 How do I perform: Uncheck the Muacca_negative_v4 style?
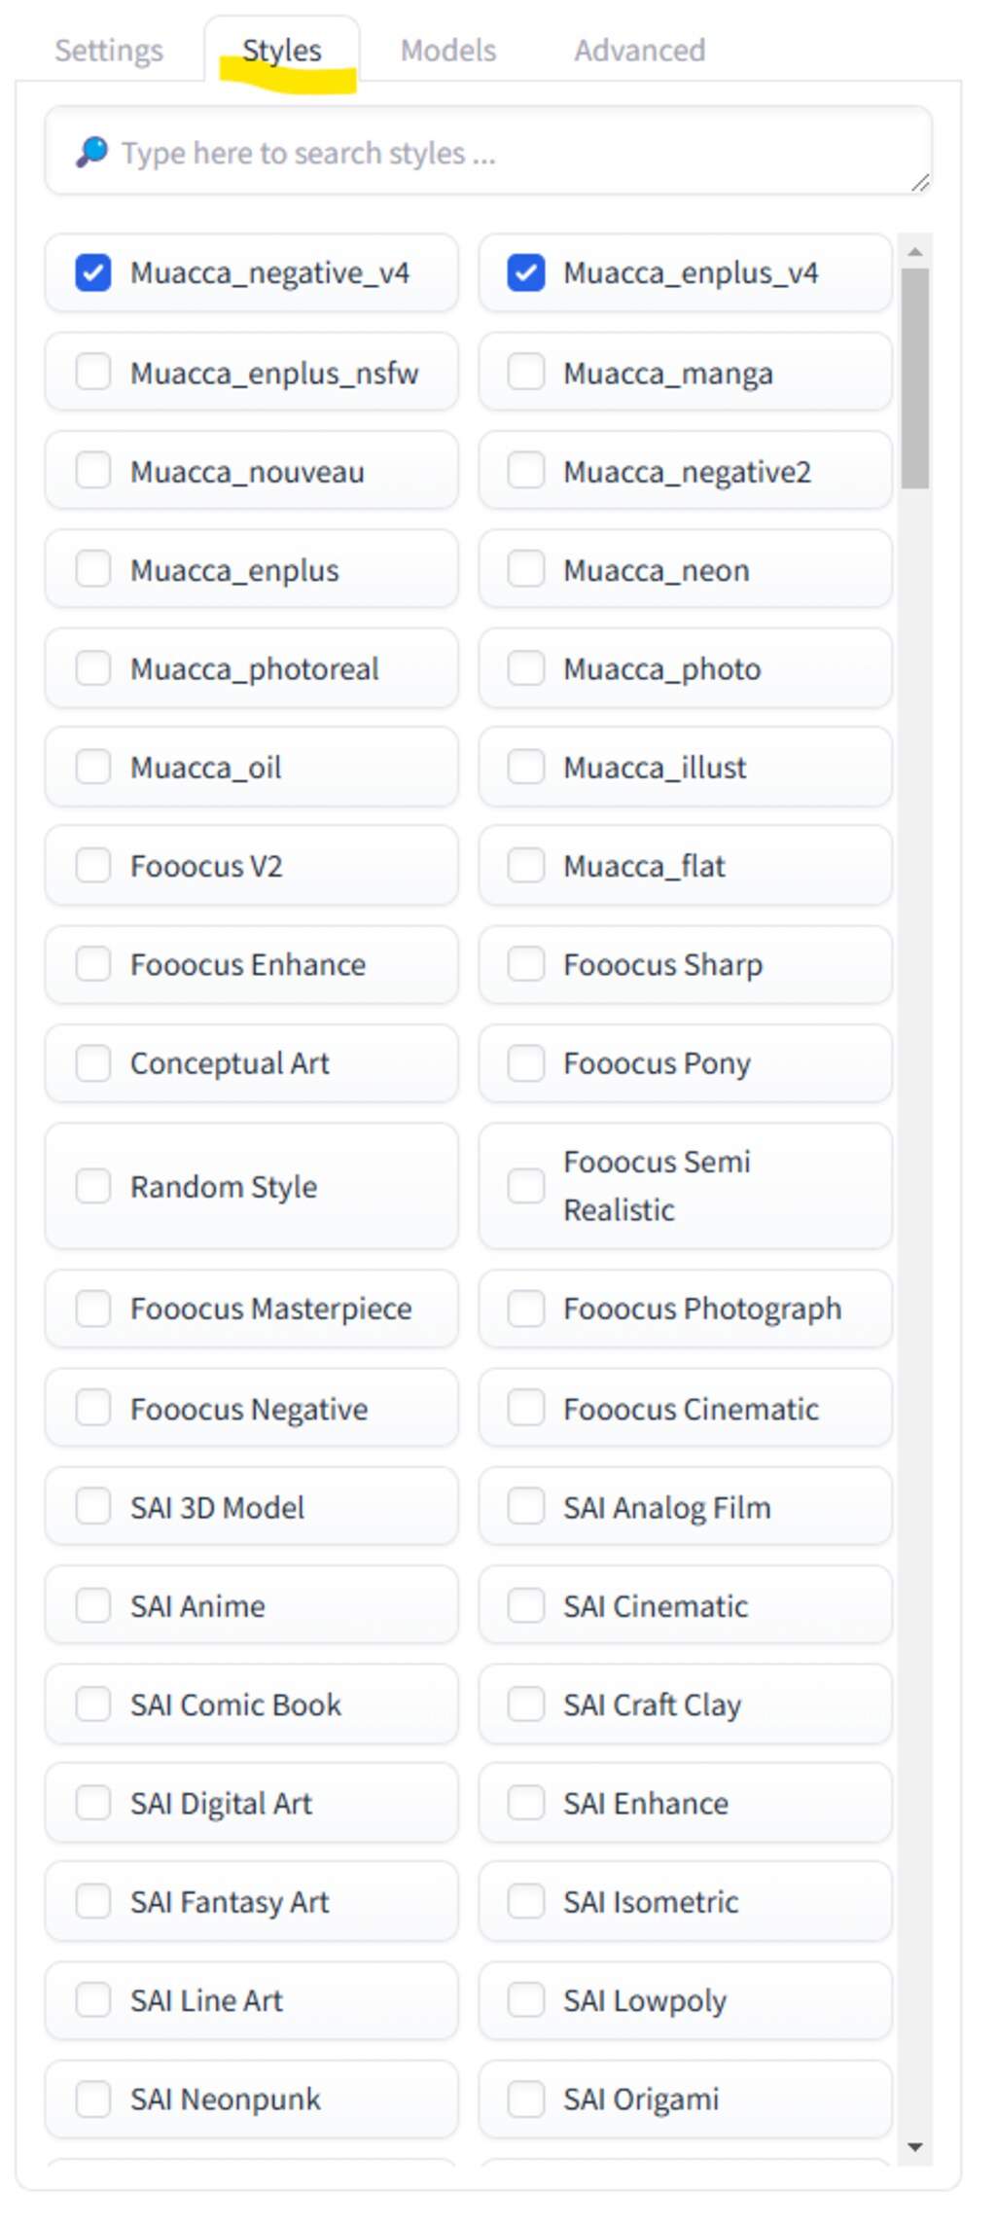point(93,273)
